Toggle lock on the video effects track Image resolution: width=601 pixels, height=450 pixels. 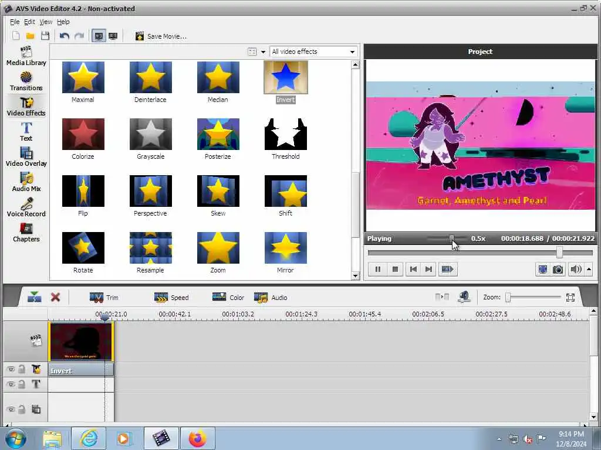[x=22, y=369]
